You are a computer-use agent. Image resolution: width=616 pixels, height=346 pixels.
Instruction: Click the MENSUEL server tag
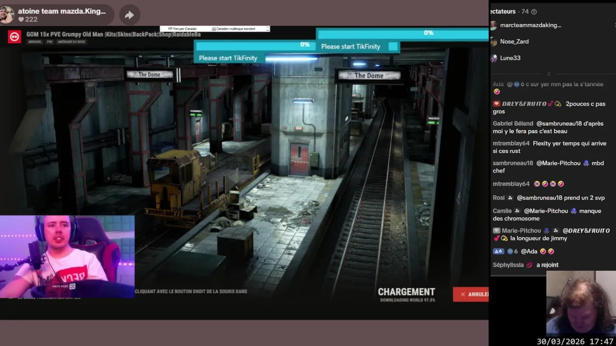35,42
